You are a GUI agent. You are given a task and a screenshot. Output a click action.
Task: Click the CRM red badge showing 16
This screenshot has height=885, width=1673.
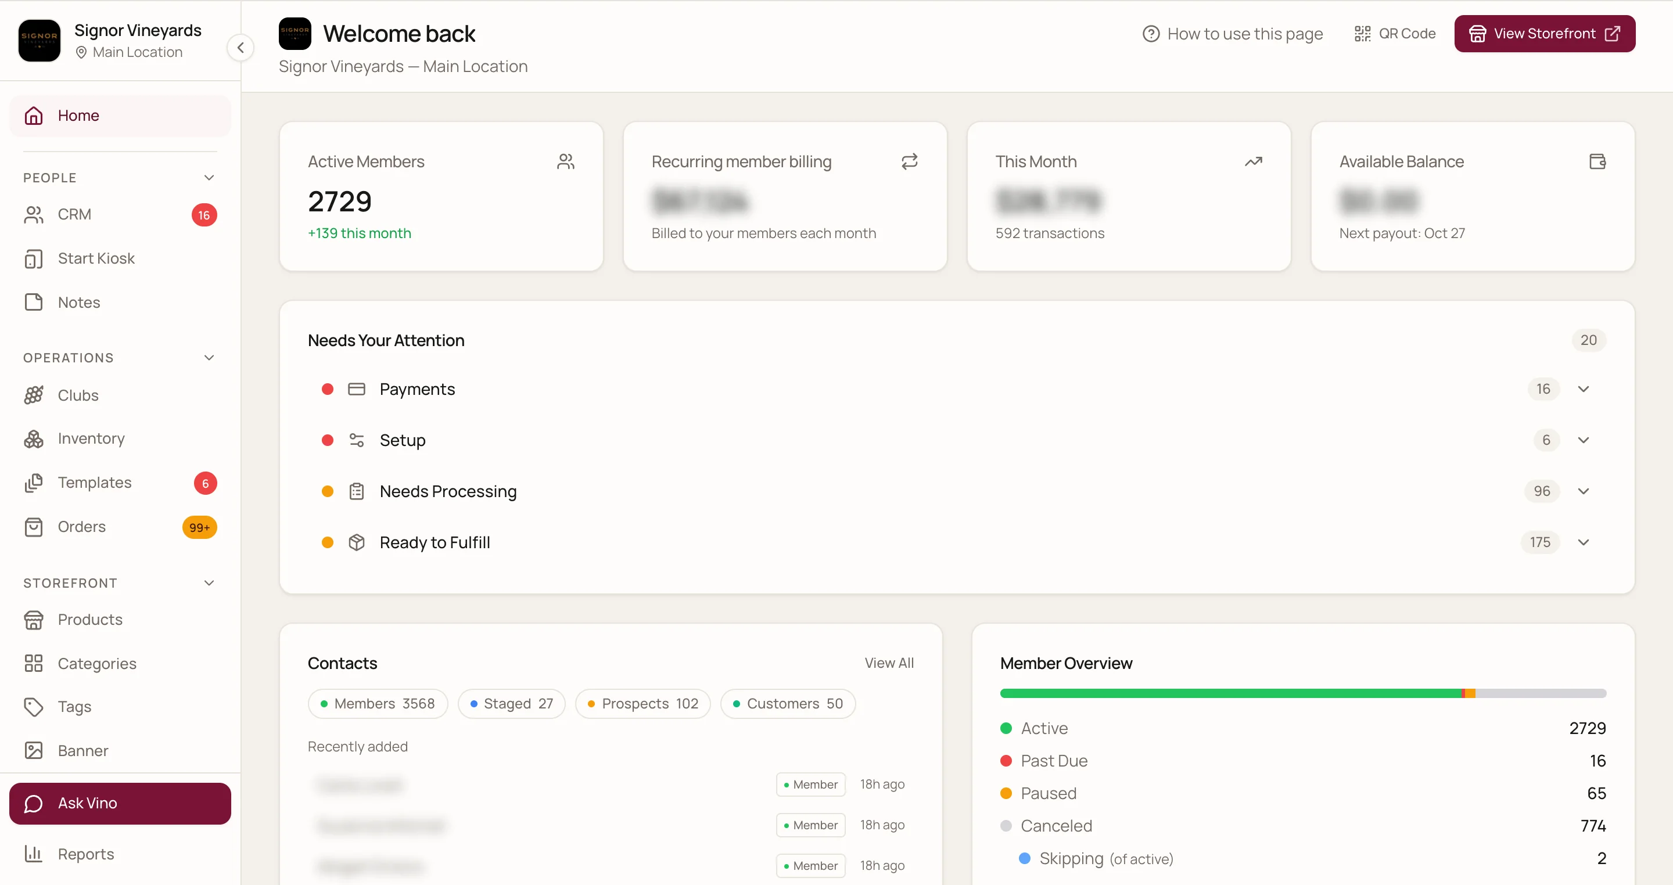pos(204,215)
